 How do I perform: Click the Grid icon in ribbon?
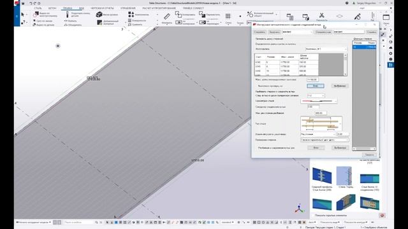228,17
